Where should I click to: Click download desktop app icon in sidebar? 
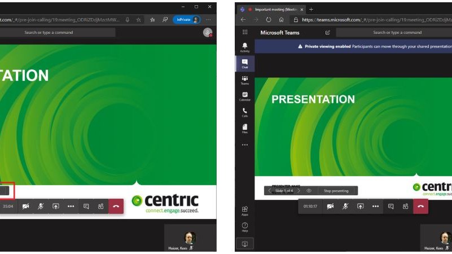[245, 244]
